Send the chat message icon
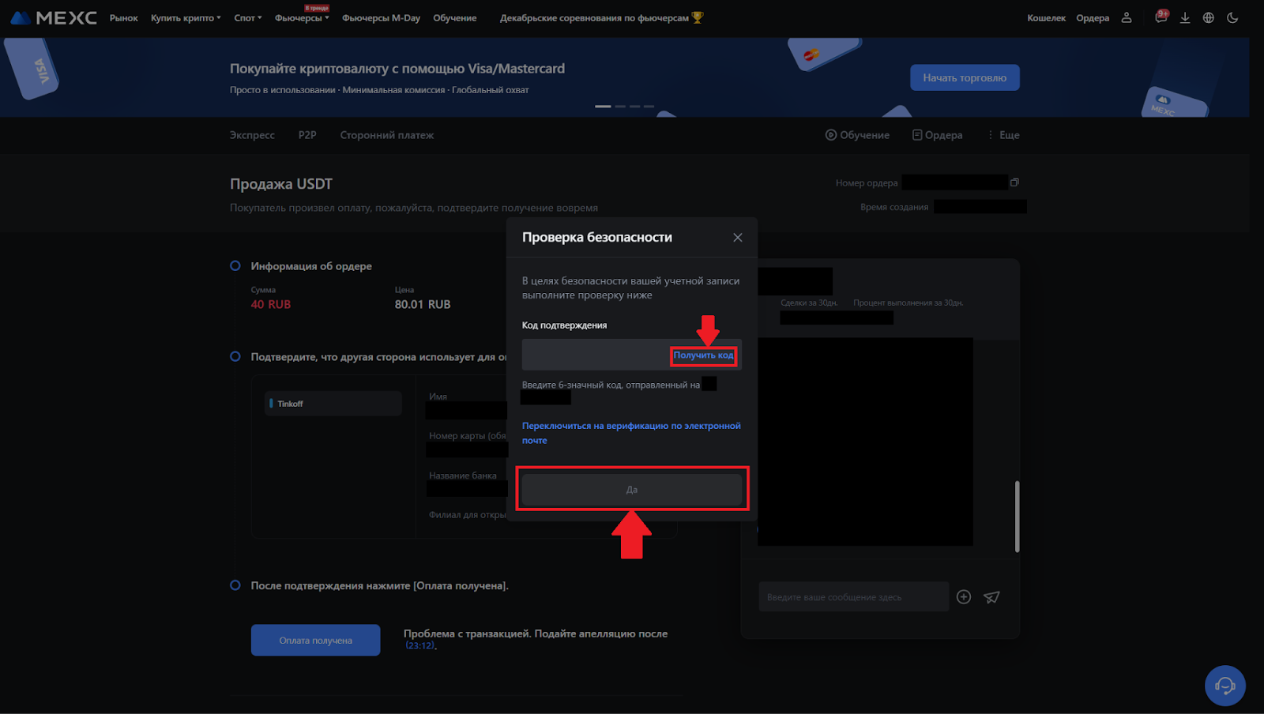The image size is (1264, 714). tap(991, 597)
